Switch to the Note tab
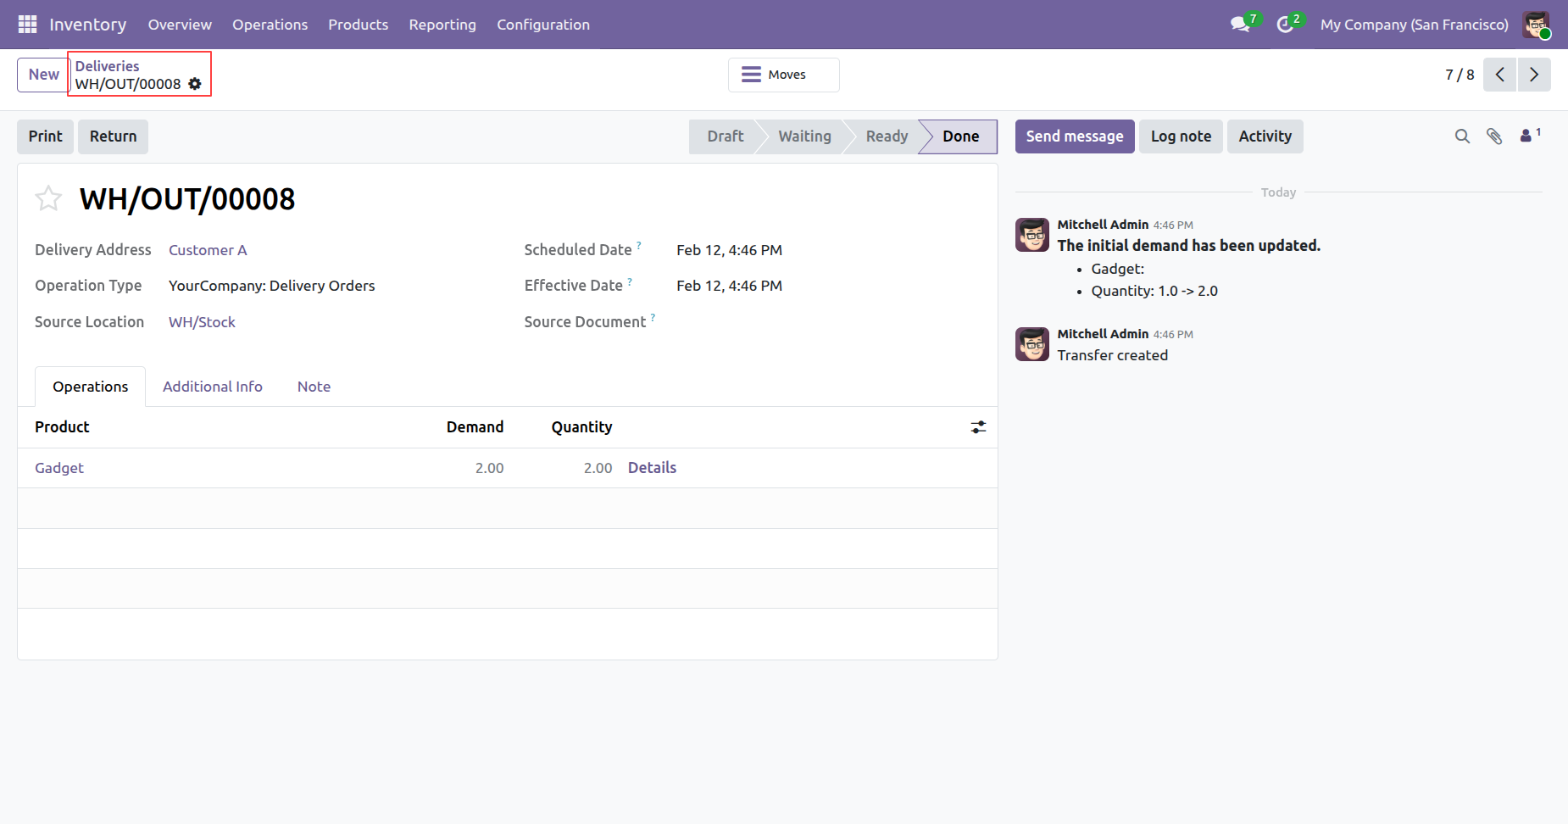1568x824 pixels. 314,387
